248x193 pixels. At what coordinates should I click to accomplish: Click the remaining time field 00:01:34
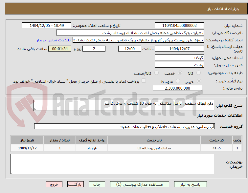[60, 49]
